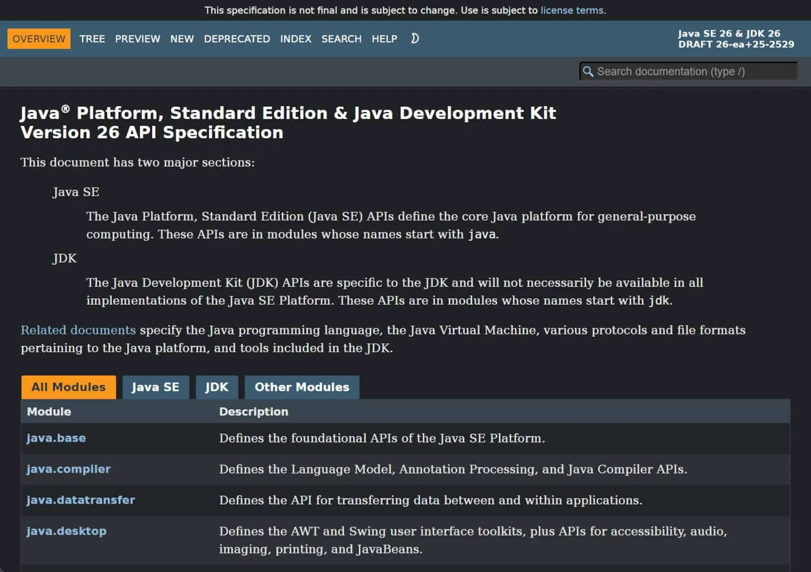This screenshot has height=572, width=811.
Task: Switch to the Java SE tab
Action: click(156, 387)
